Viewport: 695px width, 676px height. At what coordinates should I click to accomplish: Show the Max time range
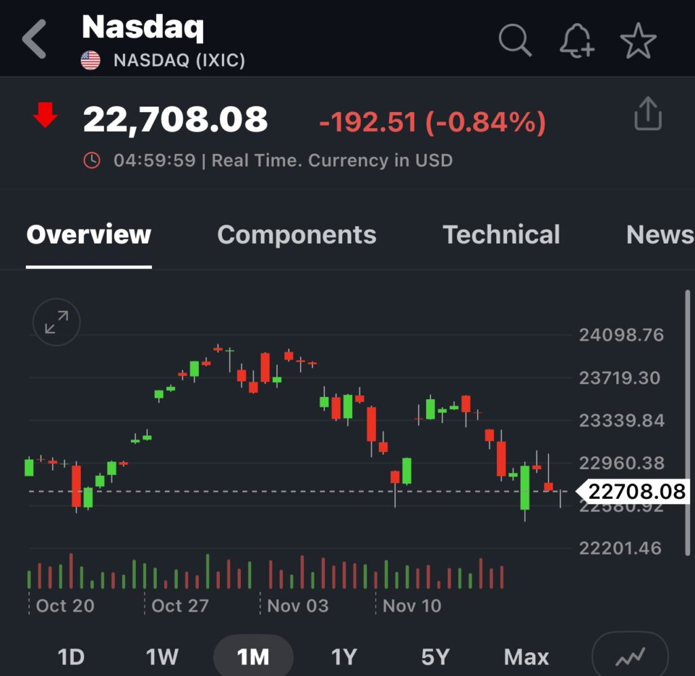[526, 657]
